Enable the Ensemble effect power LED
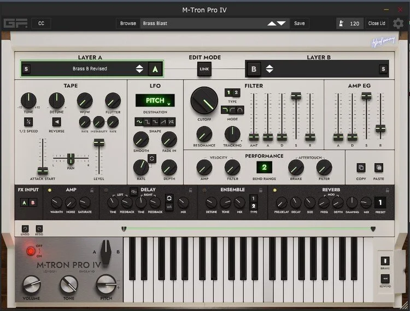The height and width of the screenshot is (311, 410). tap(204, 190)
